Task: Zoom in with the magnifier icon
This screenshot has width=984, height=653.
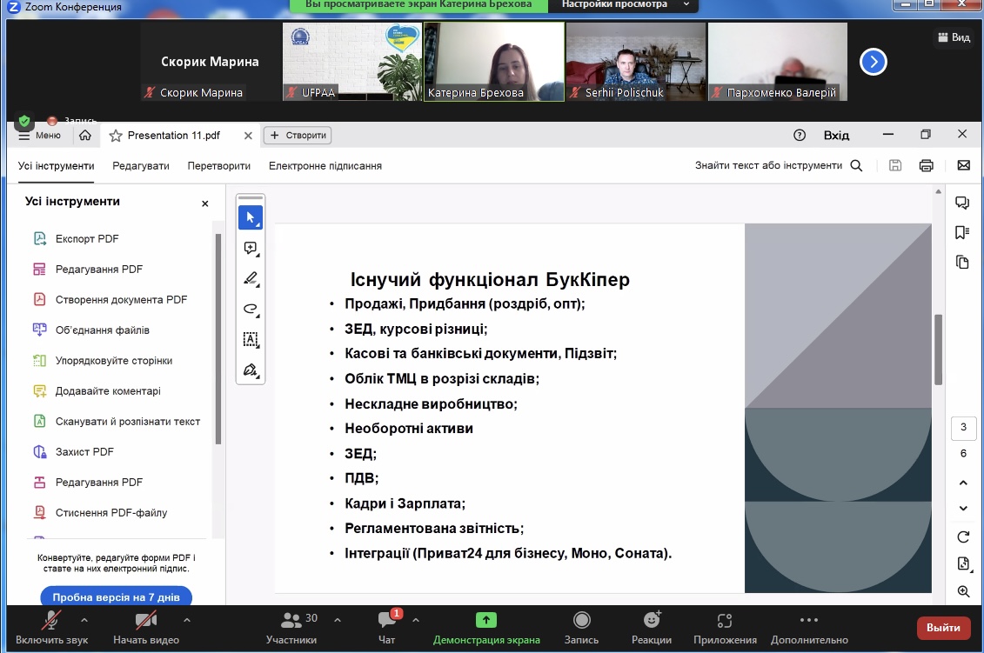Action: pyautogui.click(x=963, y=591)
